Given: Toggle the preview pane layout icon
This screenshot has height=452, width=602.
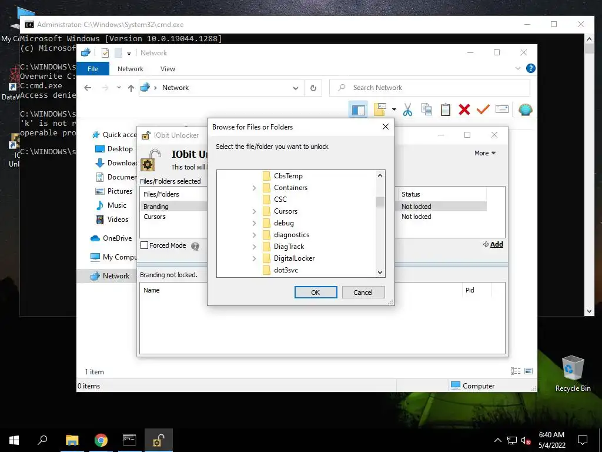Looking at the screenshot, I should [358, 110].
